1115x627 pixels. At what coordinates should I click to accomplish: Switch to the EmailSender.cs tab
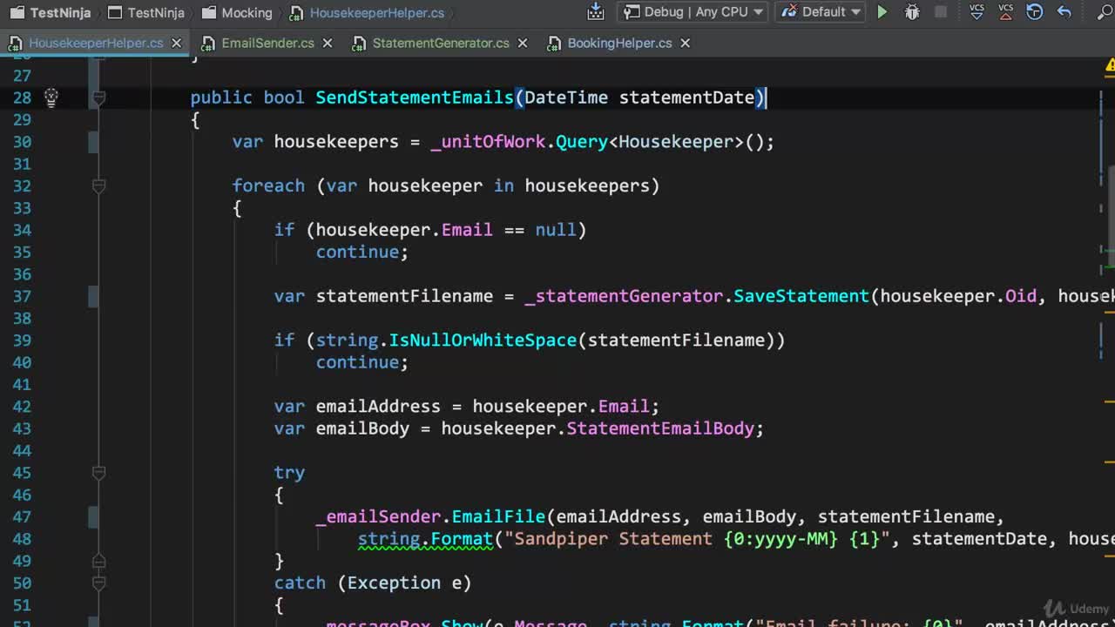(x=267, y=43)
